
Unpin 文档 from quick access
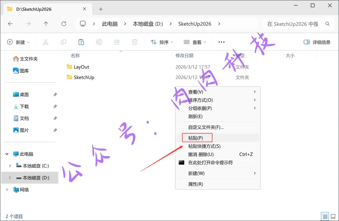[55, 119]
